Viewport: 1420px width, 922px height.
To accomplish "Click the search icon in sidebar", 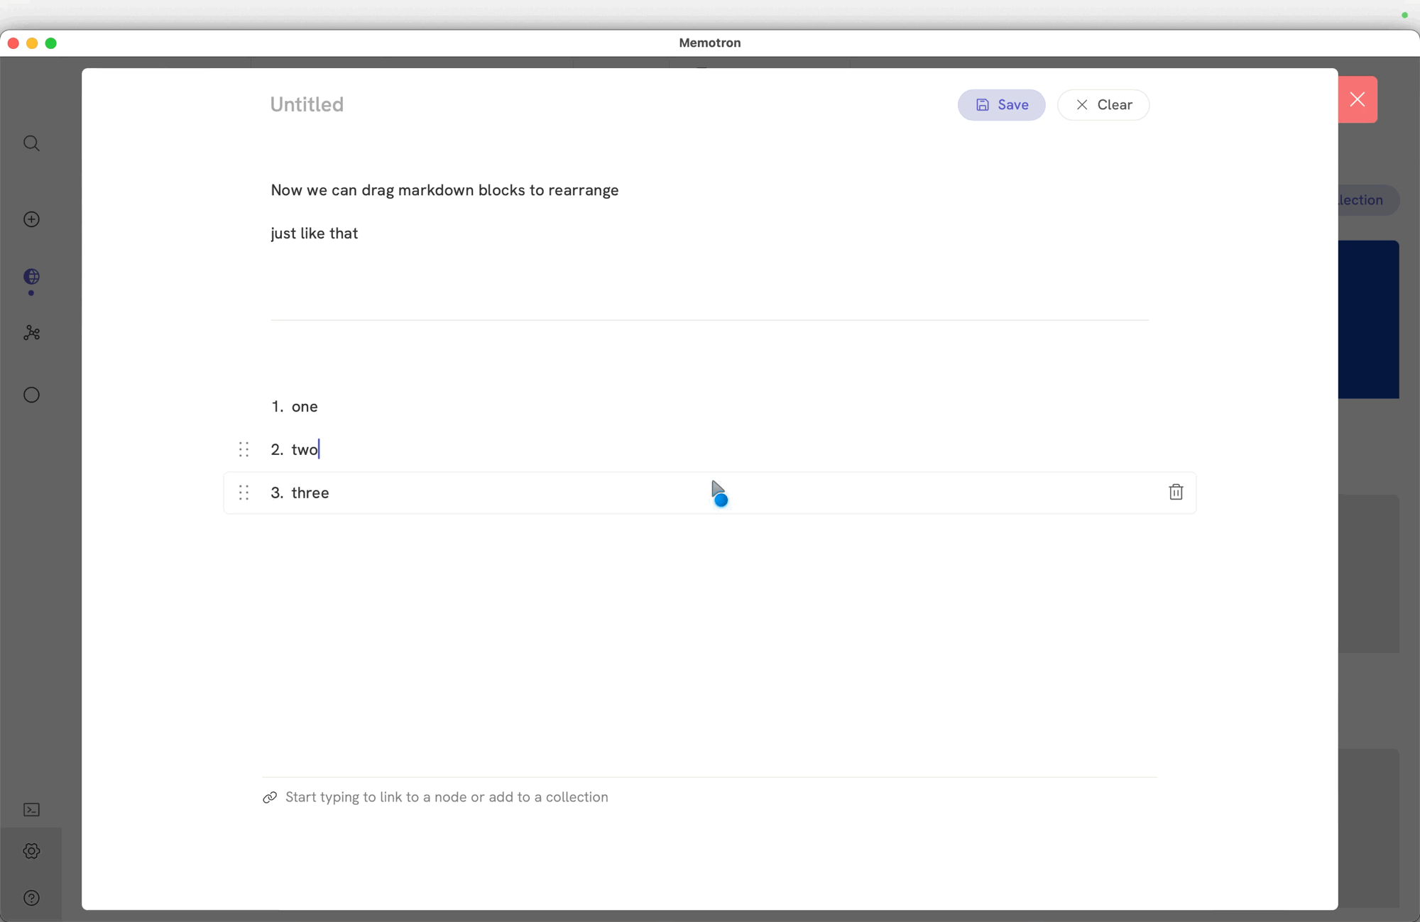I will pos(31,143).
